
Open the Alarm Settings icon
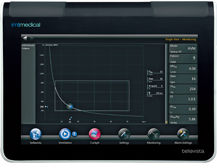(183, 134)
